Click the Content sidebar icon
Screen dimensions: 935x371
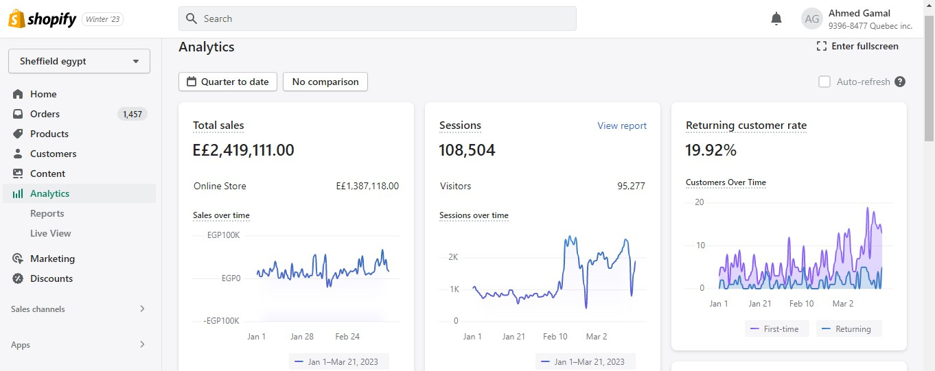click(x=18, y=173)
